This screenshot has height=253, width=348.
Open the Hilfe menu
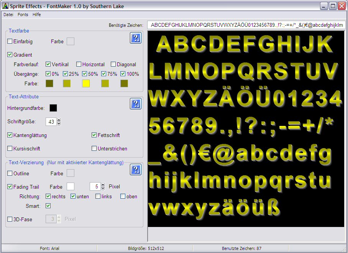[37, 15]
